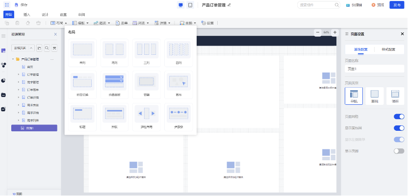Viewport: 408px width, 196px height.
Task: Click the toolbox icon next to eraser
Action: pyautogui.click(x=39, y=23)
